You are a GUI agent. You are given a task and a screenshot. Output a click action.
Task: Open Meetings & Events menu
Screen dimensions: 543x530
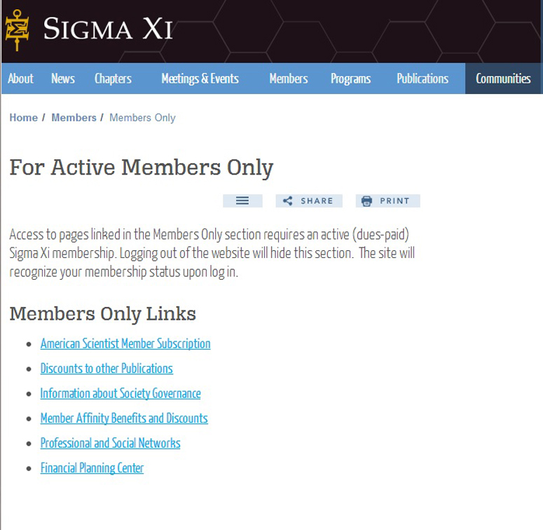[x=200, y=79]
